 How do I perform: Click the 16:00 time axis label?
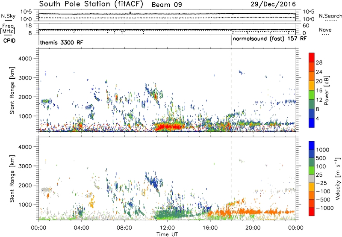click(210, 228)
